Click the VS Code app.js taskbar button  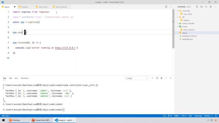point(65,120)
